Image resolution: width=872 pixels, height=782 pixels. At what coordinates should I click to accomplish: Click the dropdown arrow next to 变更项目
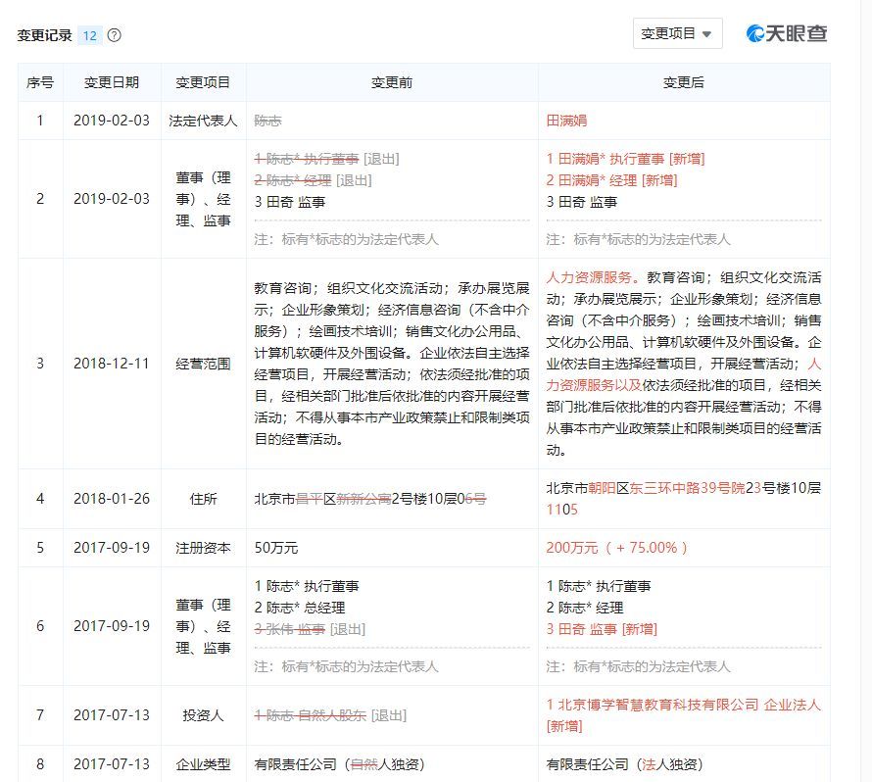click(705, 32)
